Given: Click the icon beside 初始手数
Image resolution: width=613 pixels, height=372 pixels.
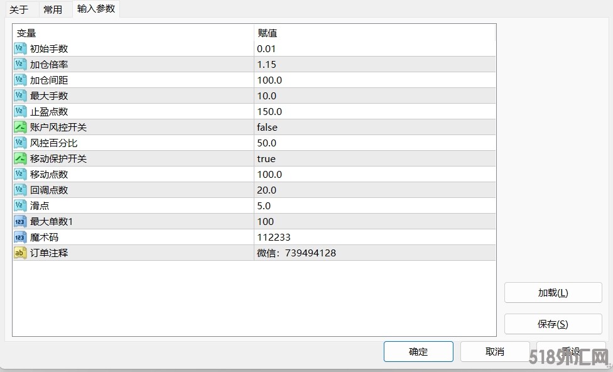Looking at the screenshot, I should [x=20, y=49].
